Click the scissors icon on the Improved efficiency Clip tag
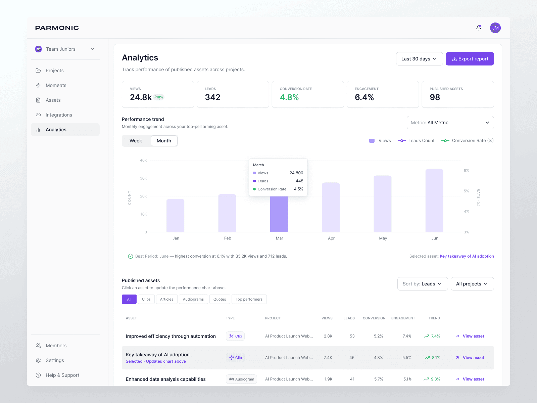This screenshot has height=403, width=537. 231,336
